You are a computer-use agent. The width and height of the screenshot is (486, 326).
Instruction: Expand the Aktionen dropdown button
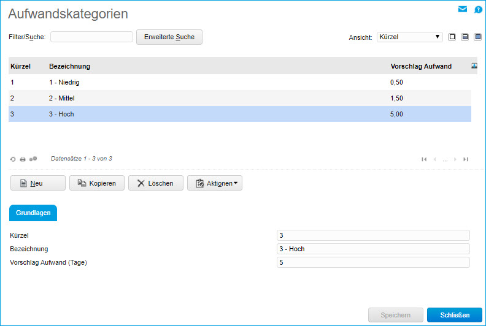pos(215,183)
